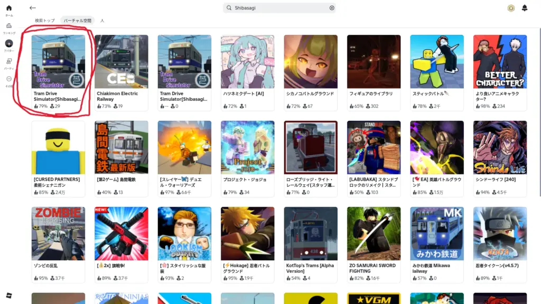Open the フィギュアのライブラリ thumbnail

pyautogui.click(x=374, y=61)
